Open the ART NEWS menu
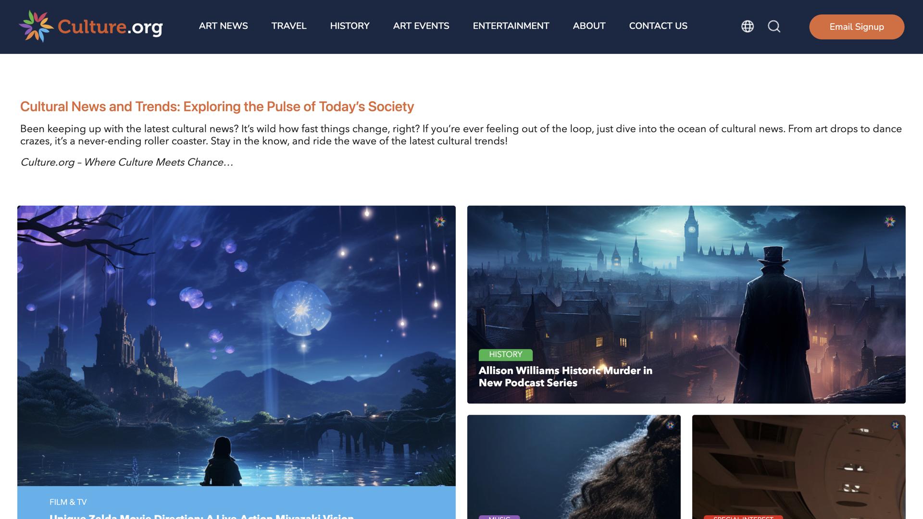Viewport: 923px width, 519px height. point(224,26)
